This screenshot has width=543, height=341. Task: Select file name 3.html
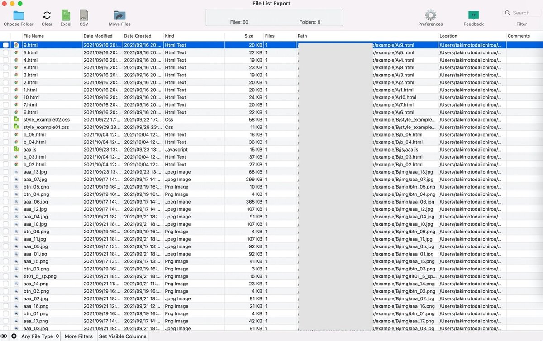click(x=30, y=75)
